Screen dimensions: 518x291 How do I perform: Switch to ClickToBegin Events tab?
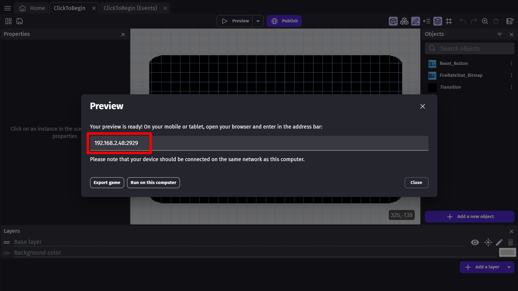coord(130,8)
